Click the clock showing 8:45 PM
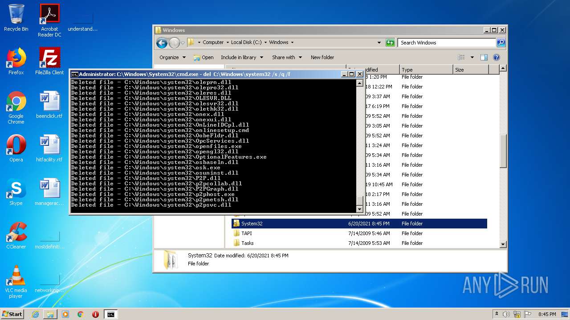Viewport: 570px width, 320px height. [x=547, y=314]
